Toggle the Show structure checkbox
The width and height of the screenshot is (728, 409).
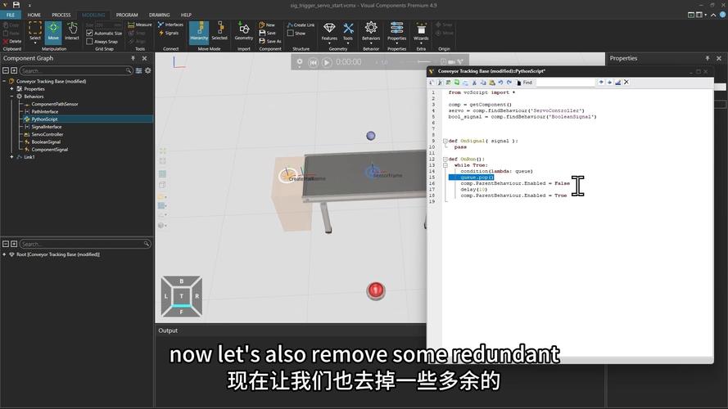coord(290,33)
